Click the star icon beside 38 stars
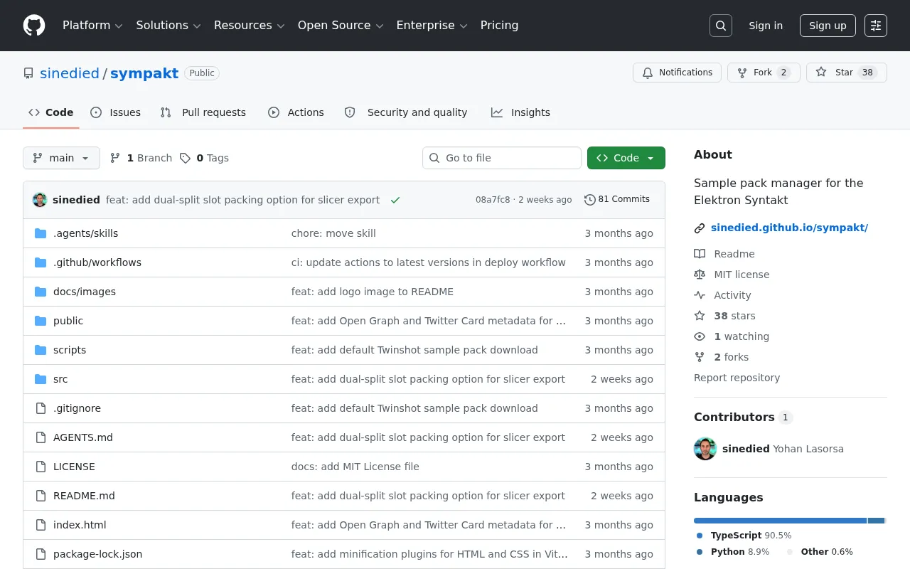 (x=700, y=316)
